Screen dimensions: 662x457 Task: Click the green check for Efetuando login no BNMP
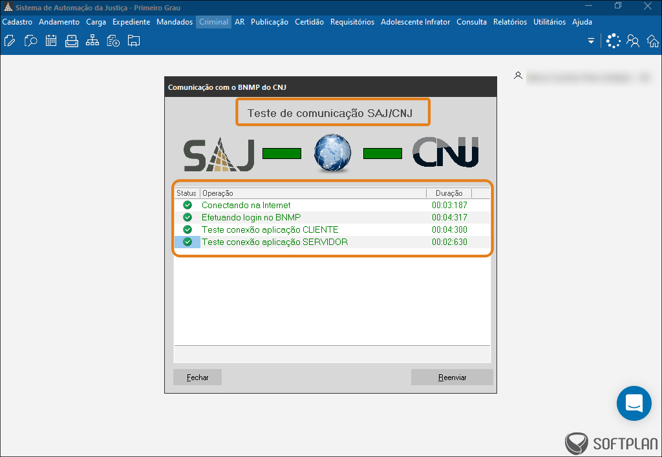pyautogui.click(x=187, y=217)
